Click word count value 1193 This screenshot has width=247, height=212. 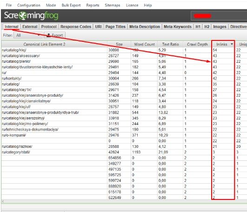(x=136, y=152)
